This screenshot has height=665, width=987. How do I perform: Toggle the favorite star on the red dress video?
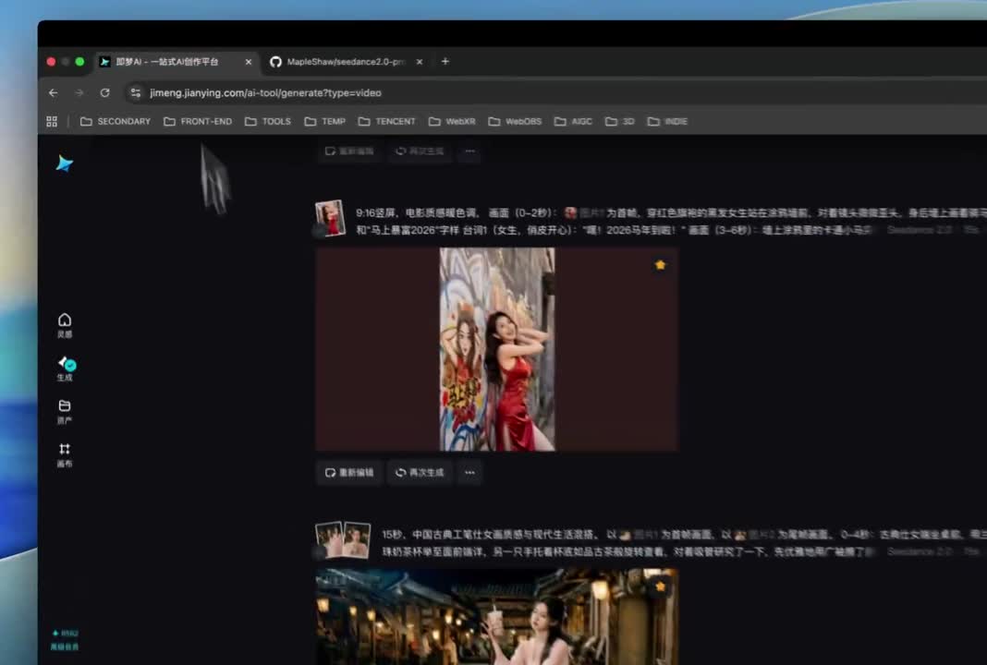click(660, 265)
